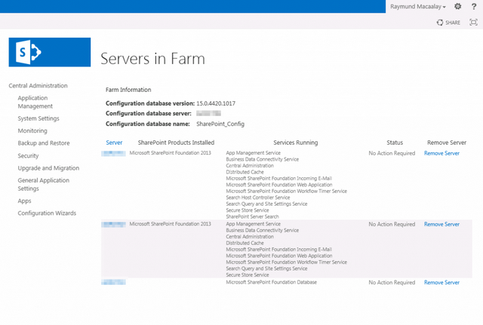Screen dimensions: 483x325
Task: Go to Central Administration home
Action: point(38,85)
